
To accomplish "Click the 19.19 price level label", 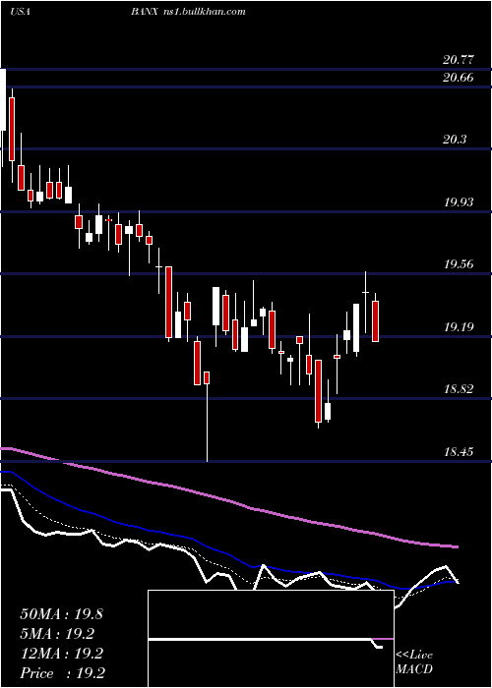I will (x=459, y=327).
